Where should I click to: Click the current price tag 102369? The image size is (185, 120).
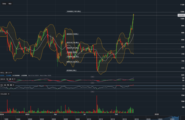coord(181,15)
